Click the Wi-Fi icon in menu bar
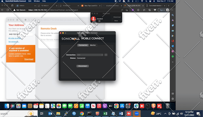This screenshot has height=117, width=203. tap(142, 1)
